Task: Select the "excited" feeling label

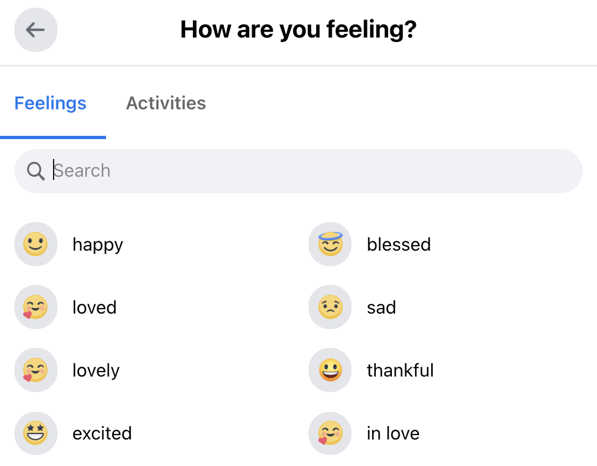Action: [102, 433]
